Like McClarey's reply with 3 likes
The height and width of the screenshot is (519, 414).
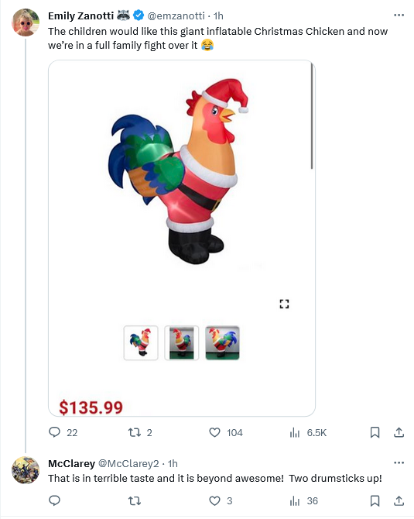(221, 500)
